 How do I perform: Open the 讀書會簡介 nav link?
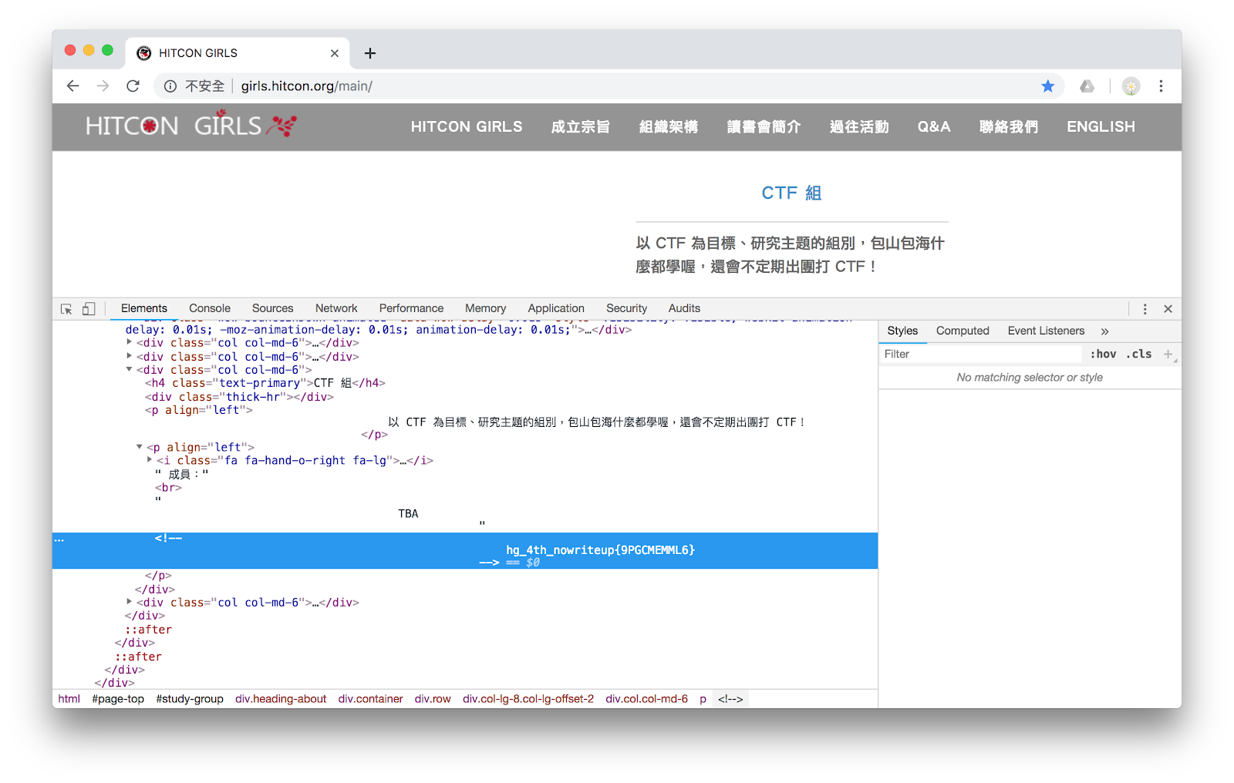[764, 126]
